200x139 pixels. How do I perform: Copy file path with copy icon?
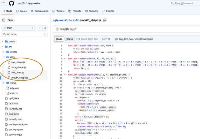(105, 20)
